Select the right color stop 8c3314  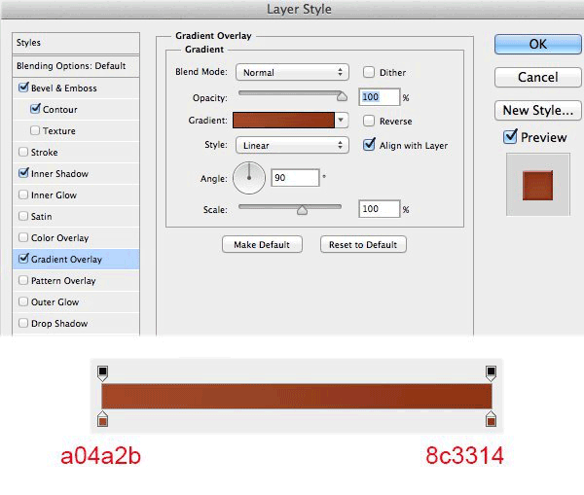coord(491,419)
